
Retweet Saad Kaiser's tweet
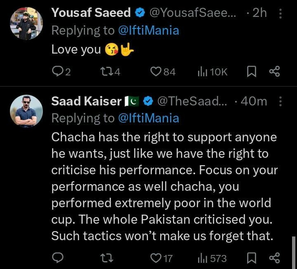pos(107,258)
